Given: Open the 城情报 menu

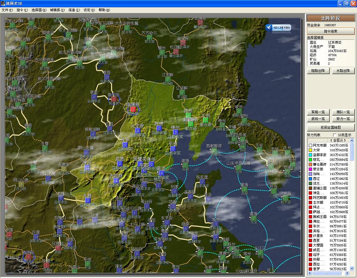Looking at the screenshot, I should point(57,10).
